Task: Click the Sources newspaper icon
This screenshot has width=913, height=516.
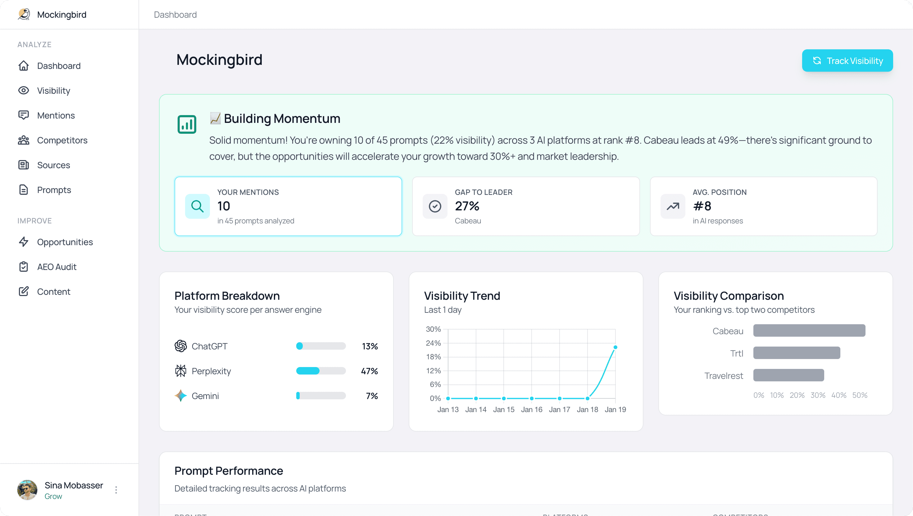Action: click(x=23, y=165)
